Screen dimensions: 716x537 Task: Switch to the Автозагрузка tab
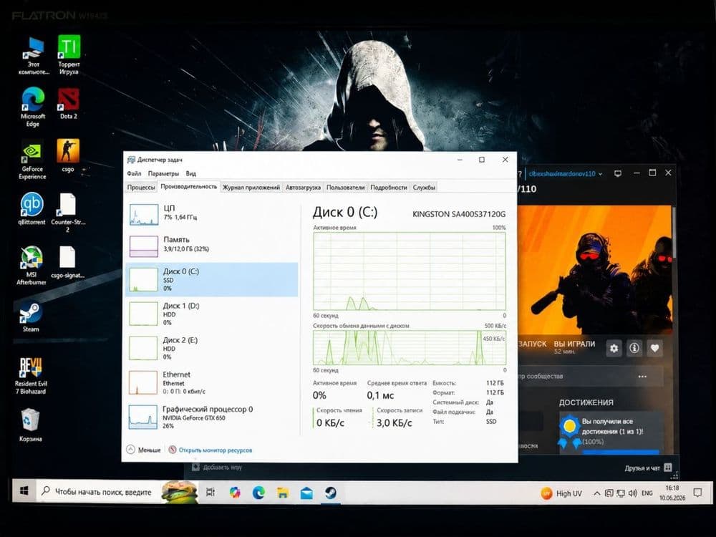point(303,187)
